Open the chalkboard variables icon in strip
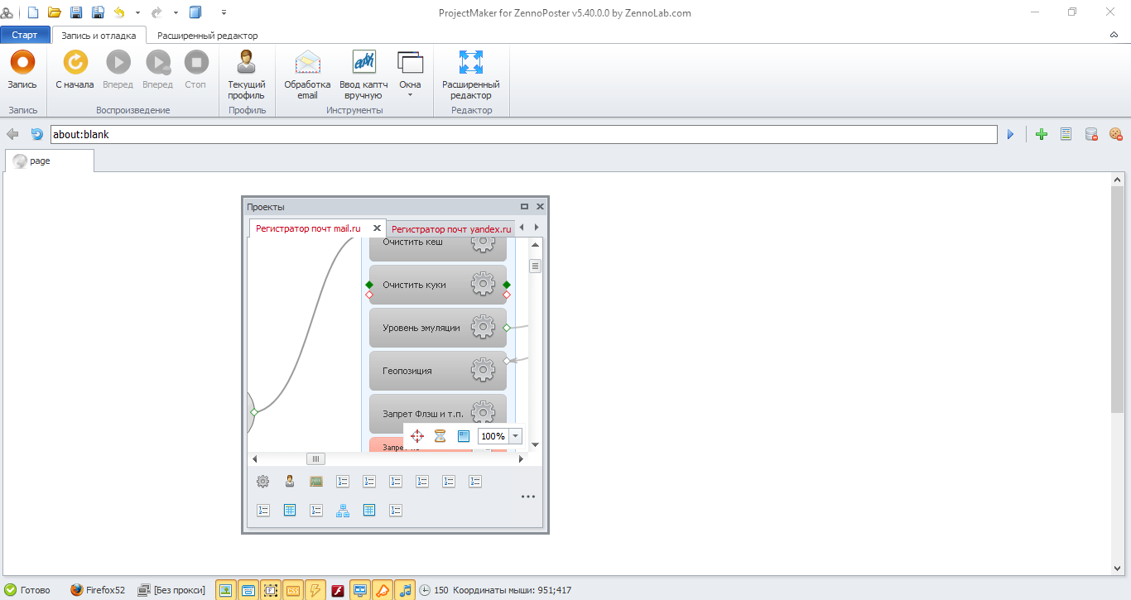Viewport: 1131px width, 600px height. 316,482
